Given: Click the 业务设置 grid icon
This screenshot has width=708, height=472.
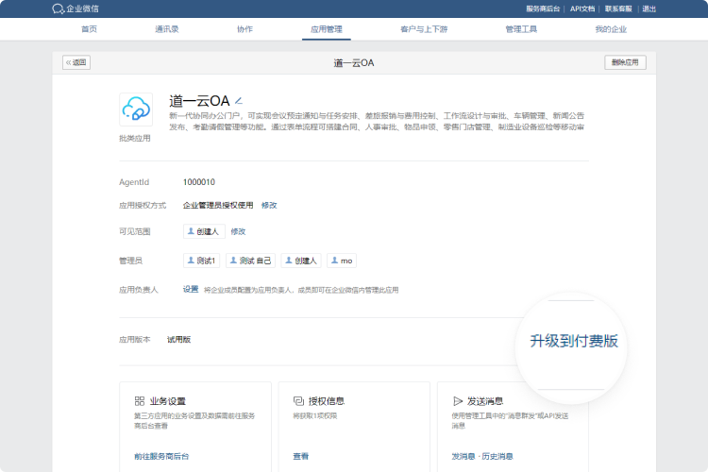Looking at the screenshot, I should pyautogui.click(x=140, y=400).
